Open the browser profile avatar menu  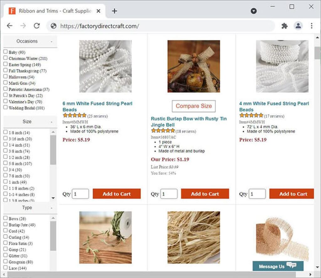click(298, 26)
